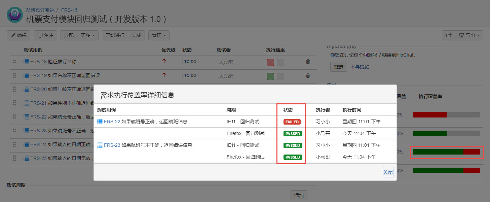Click drag handle of FRS-19 row
The height and width of the screenshot is (202, 490).
[14, 75]
